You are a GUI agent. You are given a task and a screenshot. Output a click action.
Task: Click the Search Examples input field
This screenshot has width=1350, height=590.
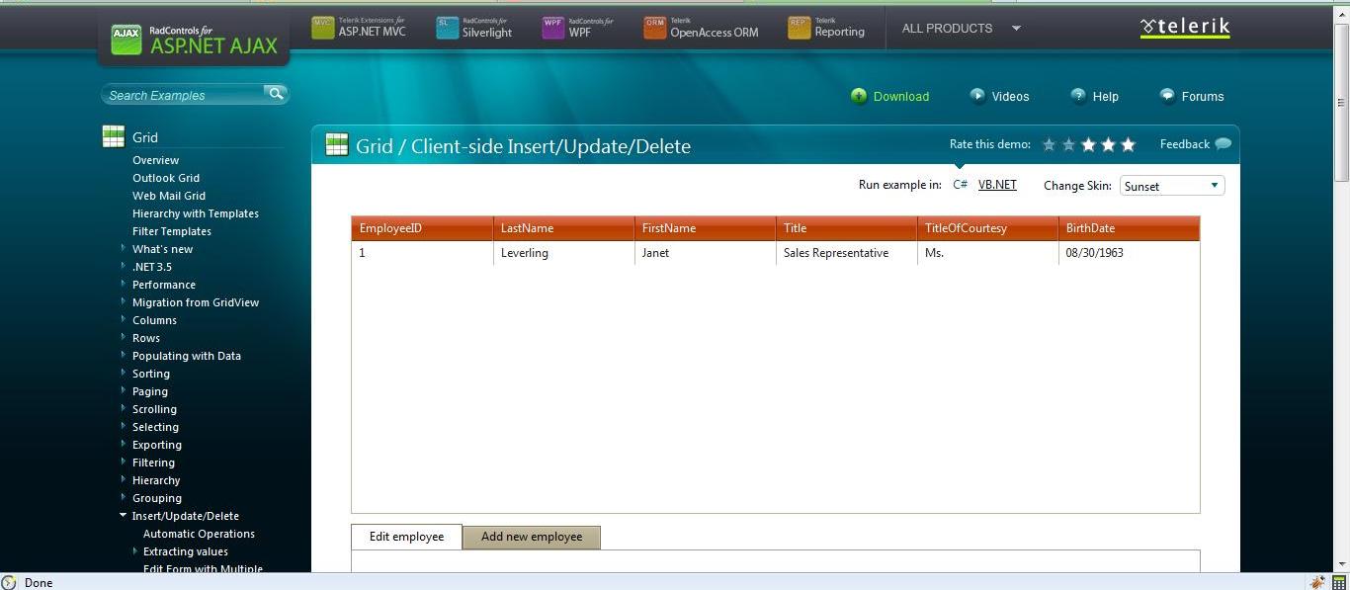183,95
